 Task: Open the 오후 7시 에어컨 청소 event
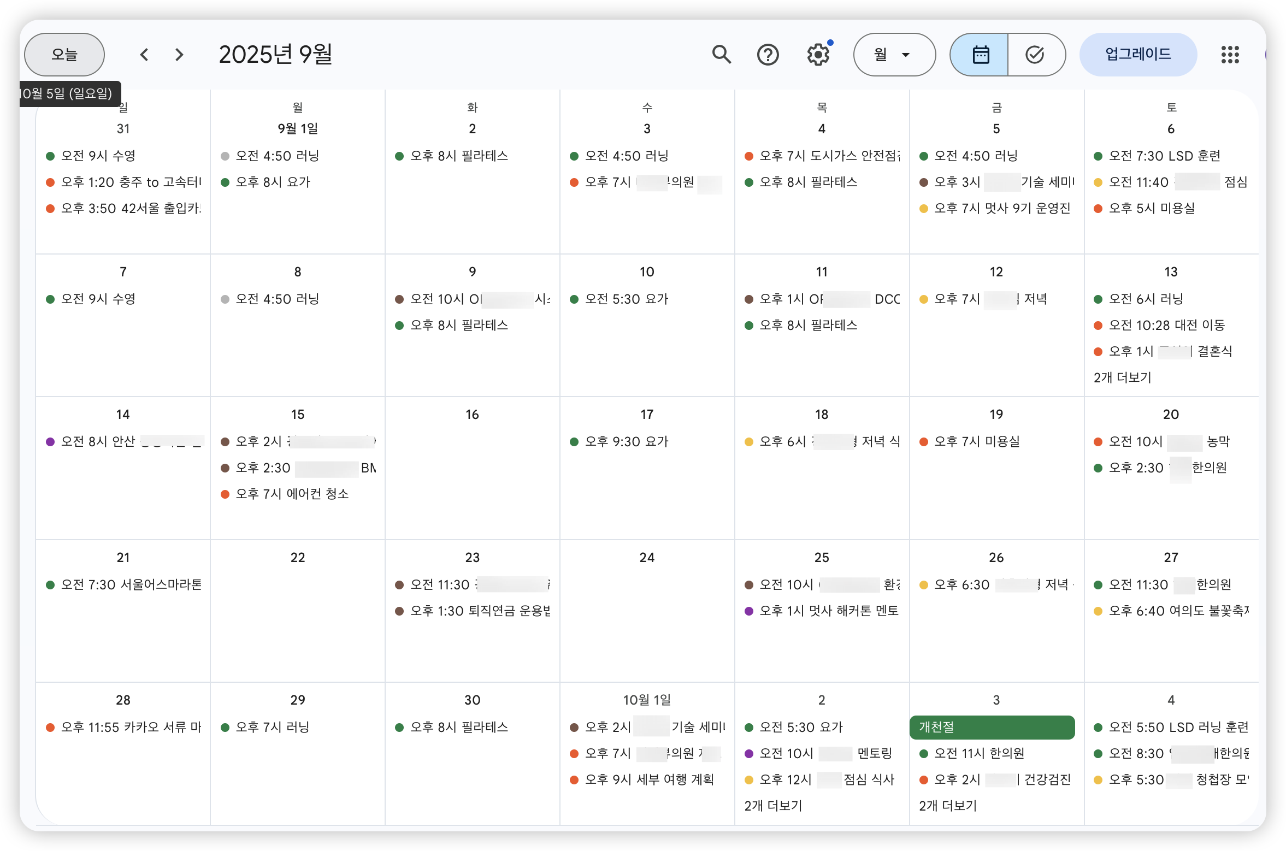click(x=292, y=494)
